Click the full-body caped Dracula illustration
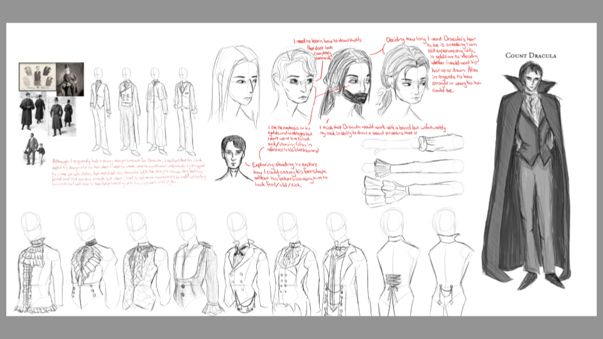This screenshot has width=603, height=339. coord(527,175)
